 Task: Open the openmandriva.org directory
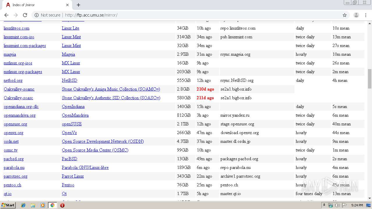coord(20,115)
